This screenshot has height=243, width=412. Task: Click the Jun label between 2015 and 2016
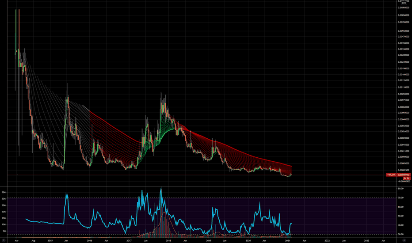point(66,240)
